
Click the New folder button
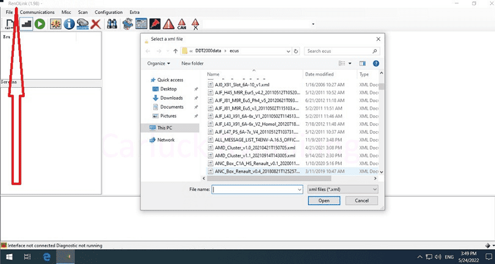click(193, 63)
